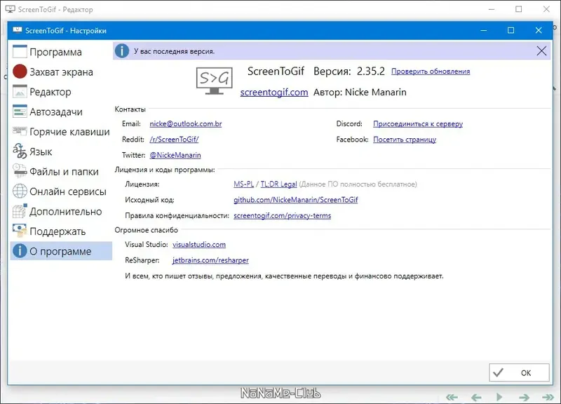561x404 pixels.
Task: Minimize the ScreenToGif Редактор window
Action: (x=492, y=9)
